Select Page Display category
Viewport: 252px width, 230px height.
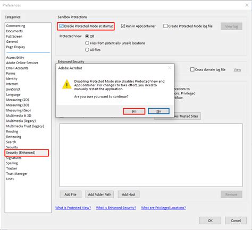click(15, 47)
